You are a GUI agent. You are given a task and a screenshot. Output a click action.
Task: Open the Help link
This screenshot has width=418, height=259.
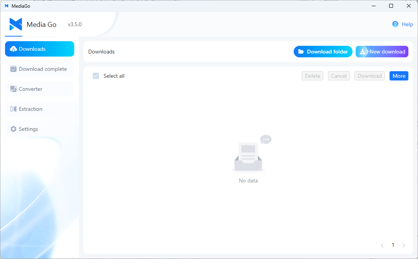click(407, 24)
